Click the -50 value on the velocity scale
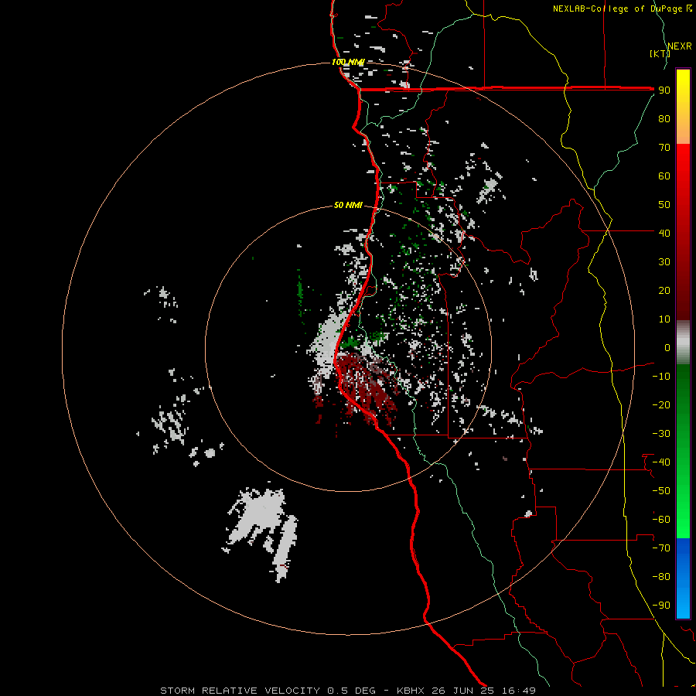Image resolution: width=696 pixels, height=696 pixels. click(661, 491)
